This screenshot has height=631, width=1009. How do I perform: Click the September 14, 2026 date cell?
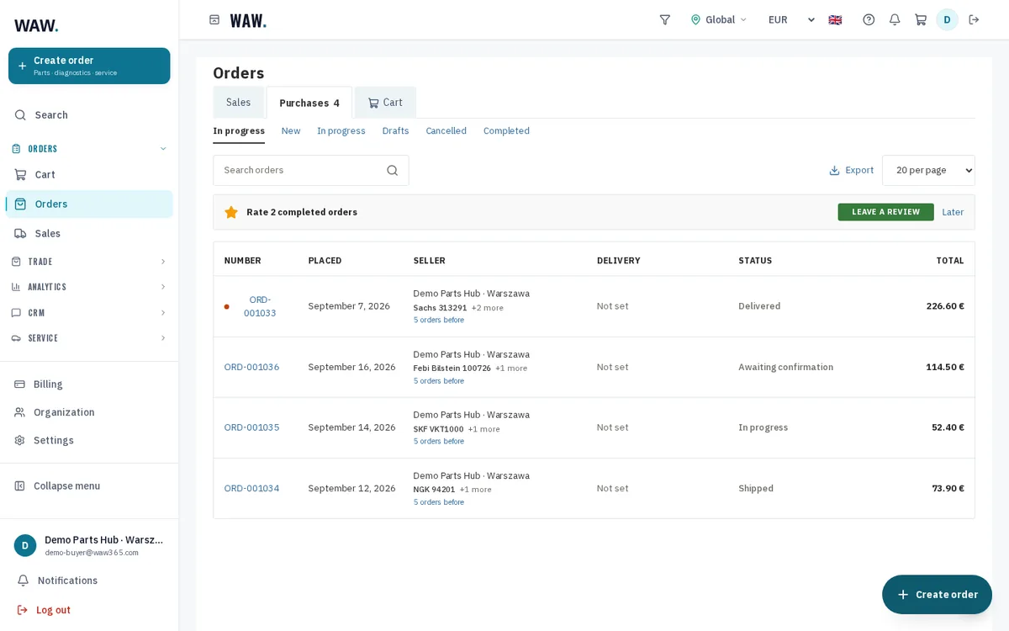tap(351, 427)
